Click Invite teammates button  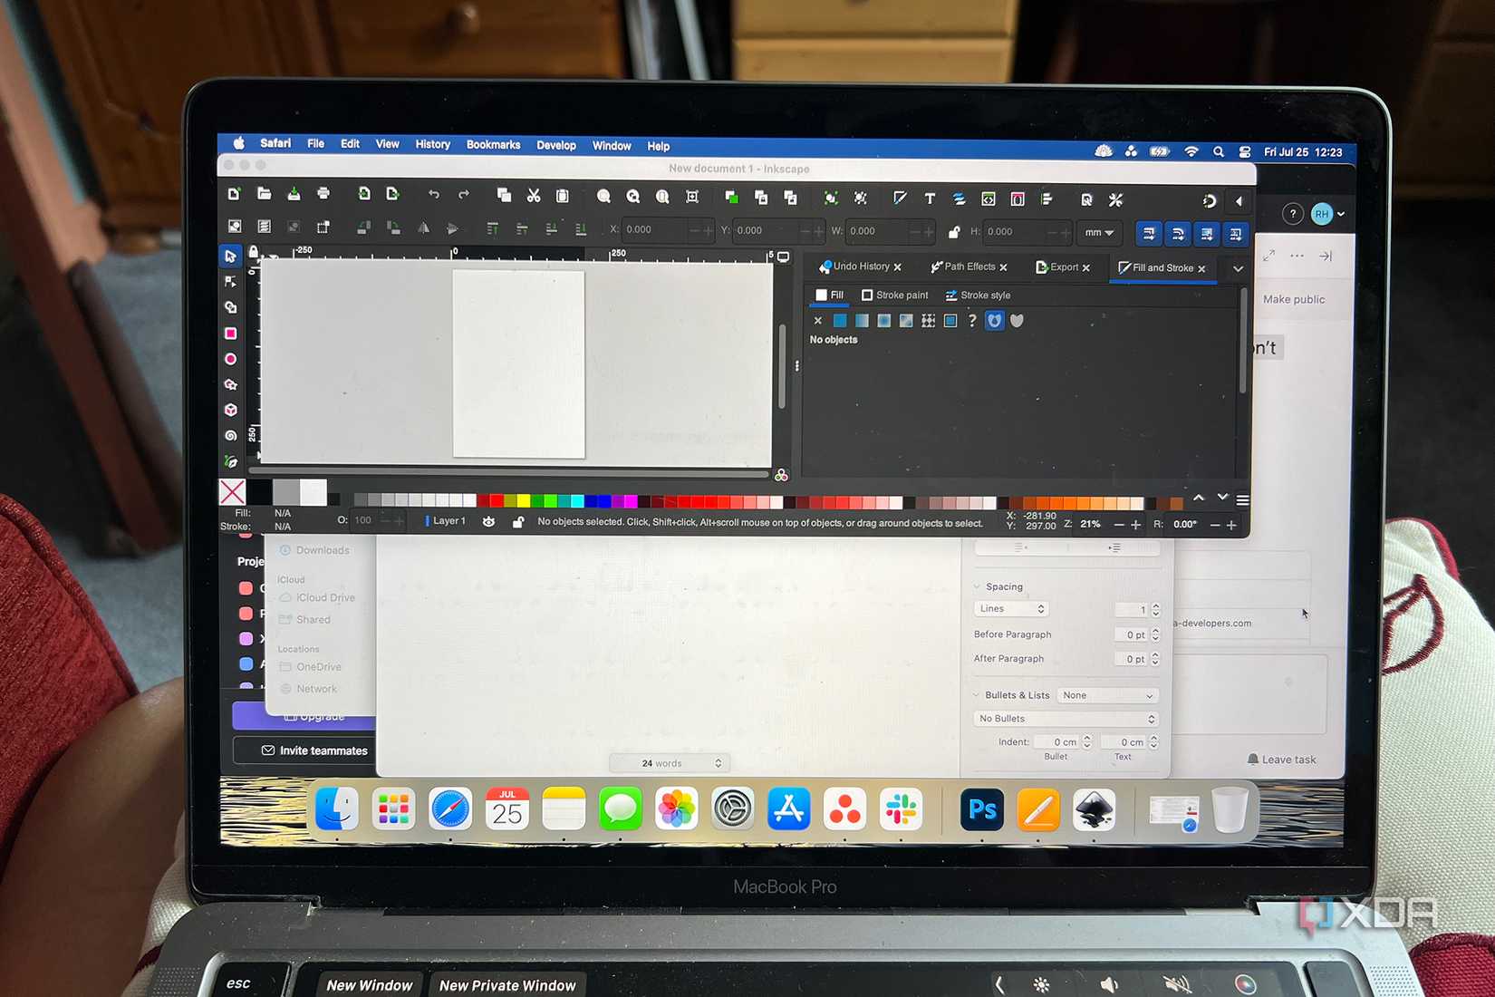tap(314, 750)
